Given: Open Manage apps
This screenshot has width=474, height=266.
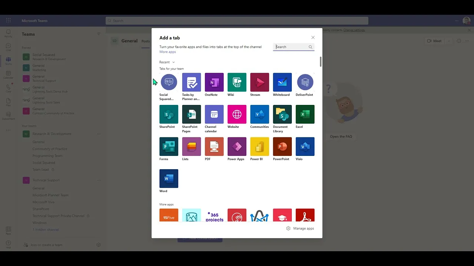Looking at the screenshot, I should pos(300,228).
